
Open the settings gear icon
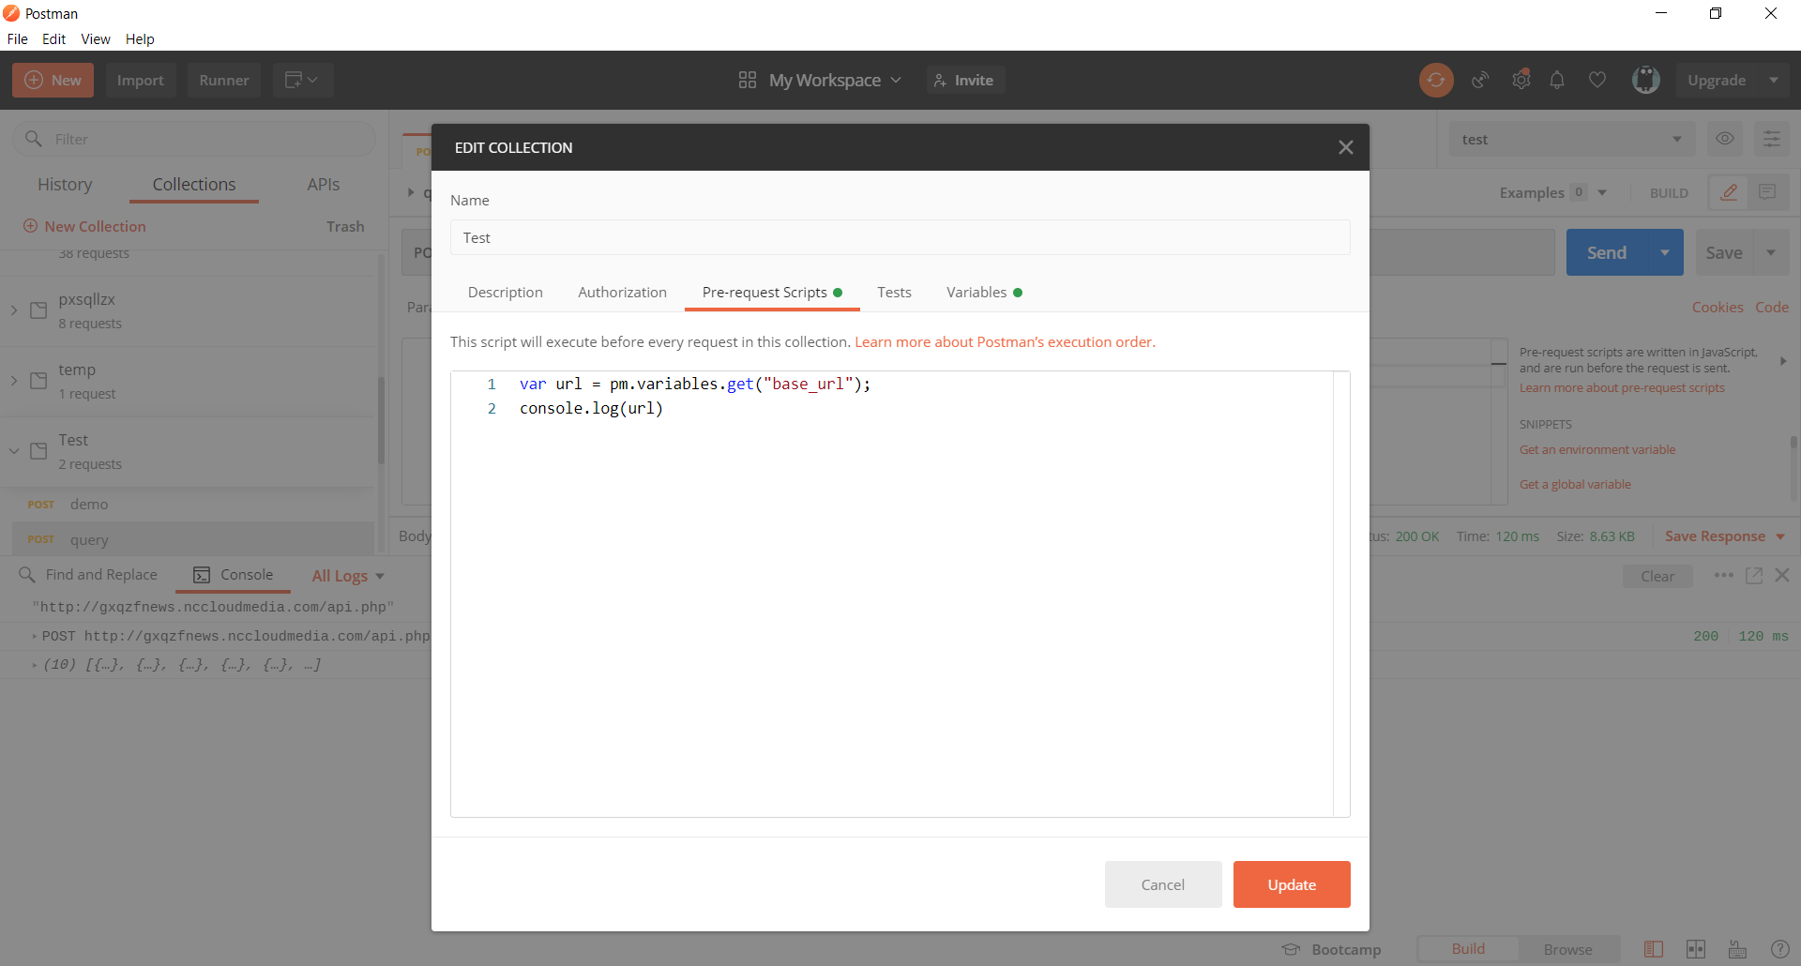point(1521,81)
